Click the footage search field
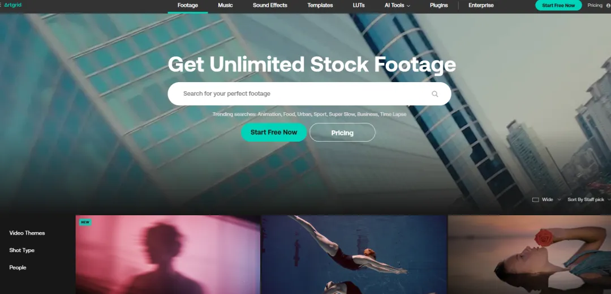This screenshot has height=294, width=611. pyautogui.click(x=309, y=94)
